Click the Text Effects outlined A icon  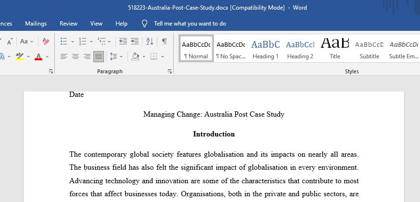click(x=2, y=56)
